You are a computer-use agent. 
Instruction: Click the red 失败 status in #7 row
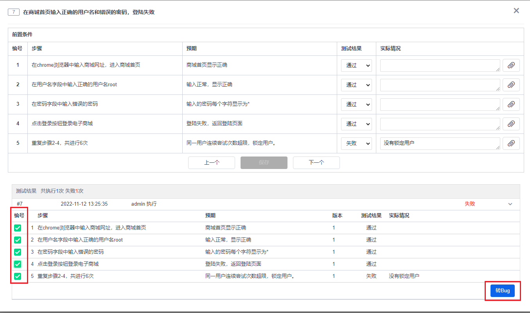470,204
